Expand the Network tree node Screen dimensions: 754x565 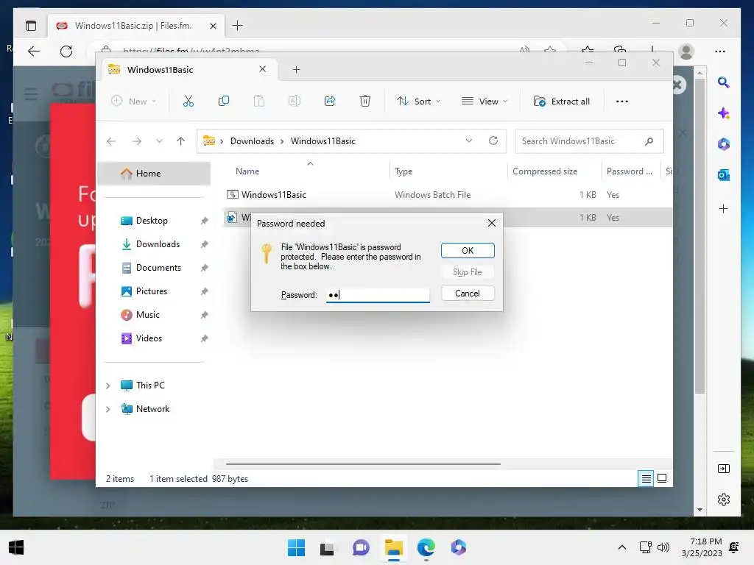pos(108,409)
